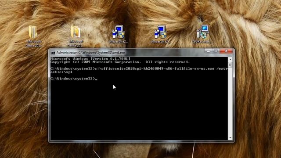Maximize the command prompt window
The image size is (281, 158).
click(x=216, y=51)
